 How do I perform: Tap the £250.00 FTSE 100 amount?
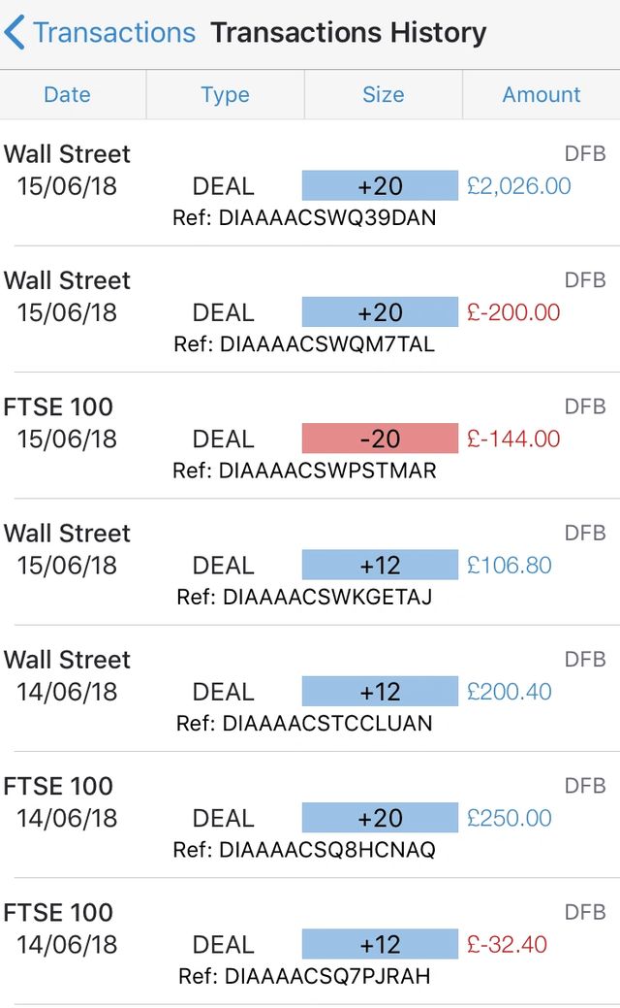coord(510,818)
